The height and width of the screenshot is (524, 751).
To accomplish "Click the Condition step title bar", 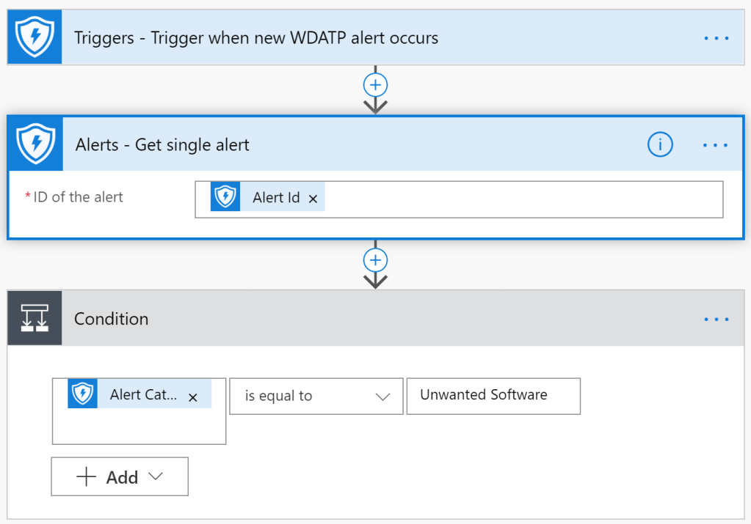I will pyautogui.click(x=367, y=319).
